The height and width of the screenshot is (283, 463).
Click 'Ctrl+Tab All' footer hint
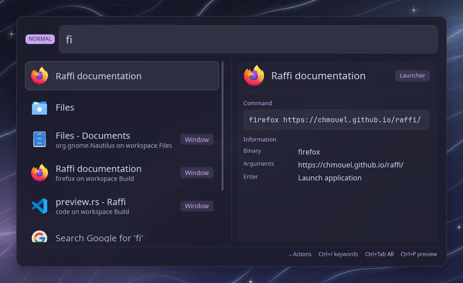point(379,254)
